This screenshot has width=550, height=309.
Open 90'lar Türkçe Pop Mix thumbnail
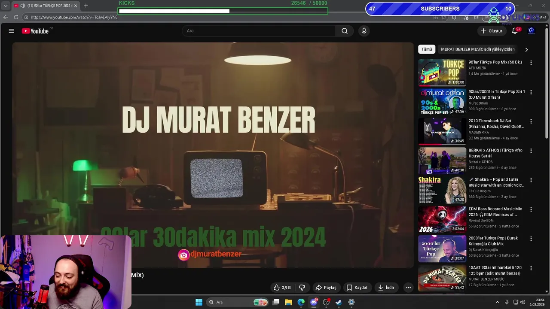pyautogui.click(x=442, y=73)
